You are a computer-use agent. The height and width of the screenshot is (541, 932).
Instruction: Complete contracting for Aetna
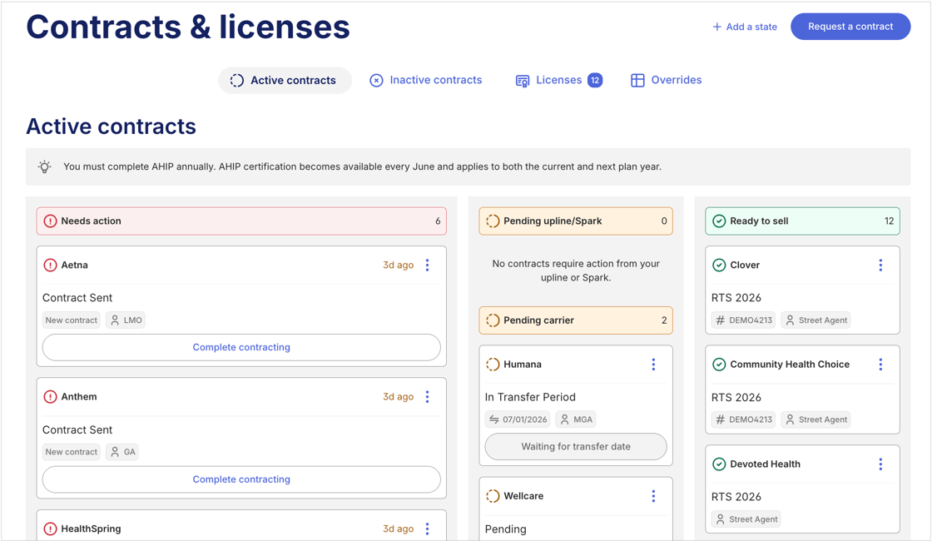click(x=241, y=347)
